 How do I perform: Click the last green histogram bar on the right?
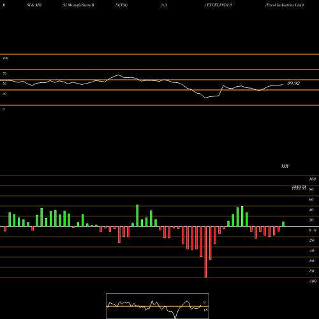click(283, 224)
